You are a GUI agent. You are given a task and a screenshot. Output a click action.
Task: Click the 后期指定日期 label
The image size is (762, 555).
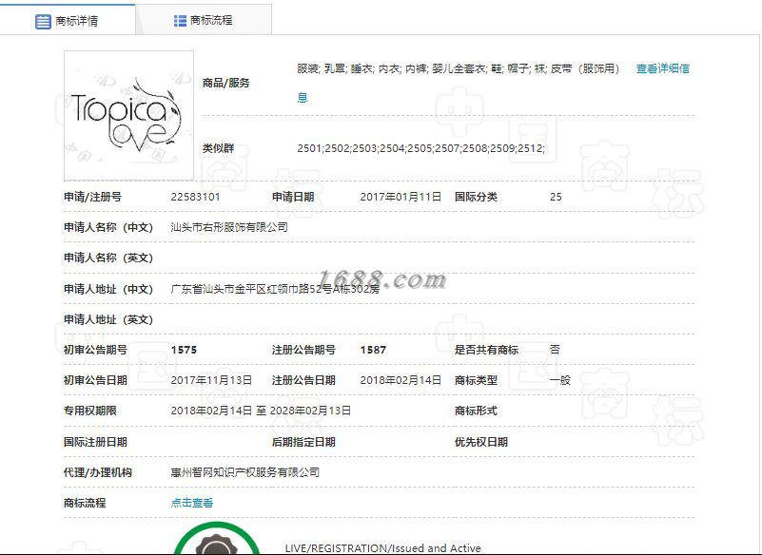click(x=303, y=442)
